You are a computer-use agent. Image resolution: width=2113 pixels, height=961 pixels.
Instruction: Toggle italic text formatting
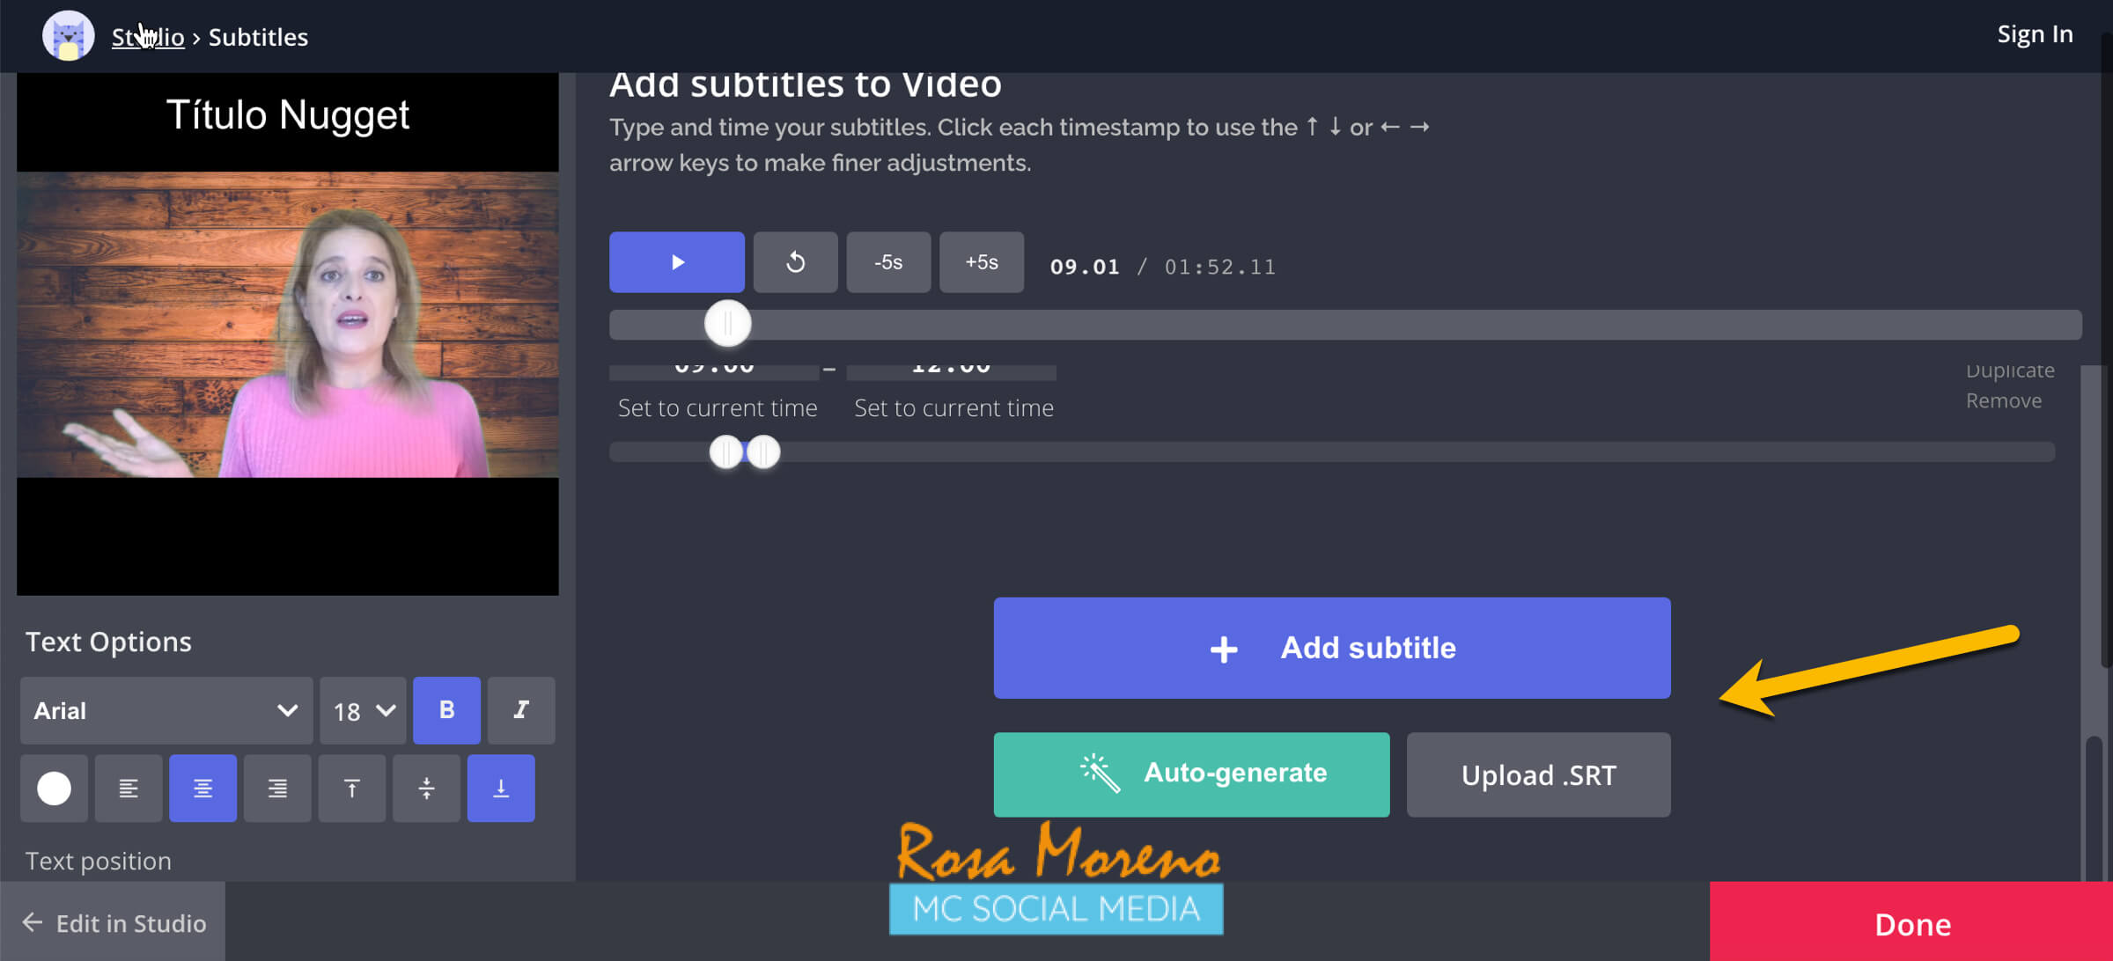tap(521, 710)
